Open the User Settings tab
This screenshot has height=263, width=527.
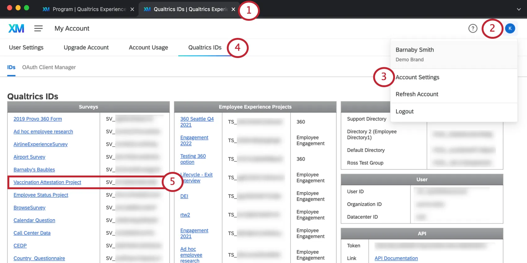[x=26, y=47]
